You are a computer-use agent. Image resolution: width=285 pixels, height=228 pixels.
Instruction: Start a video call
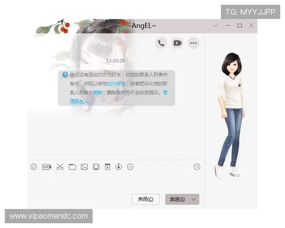[177, 43]
